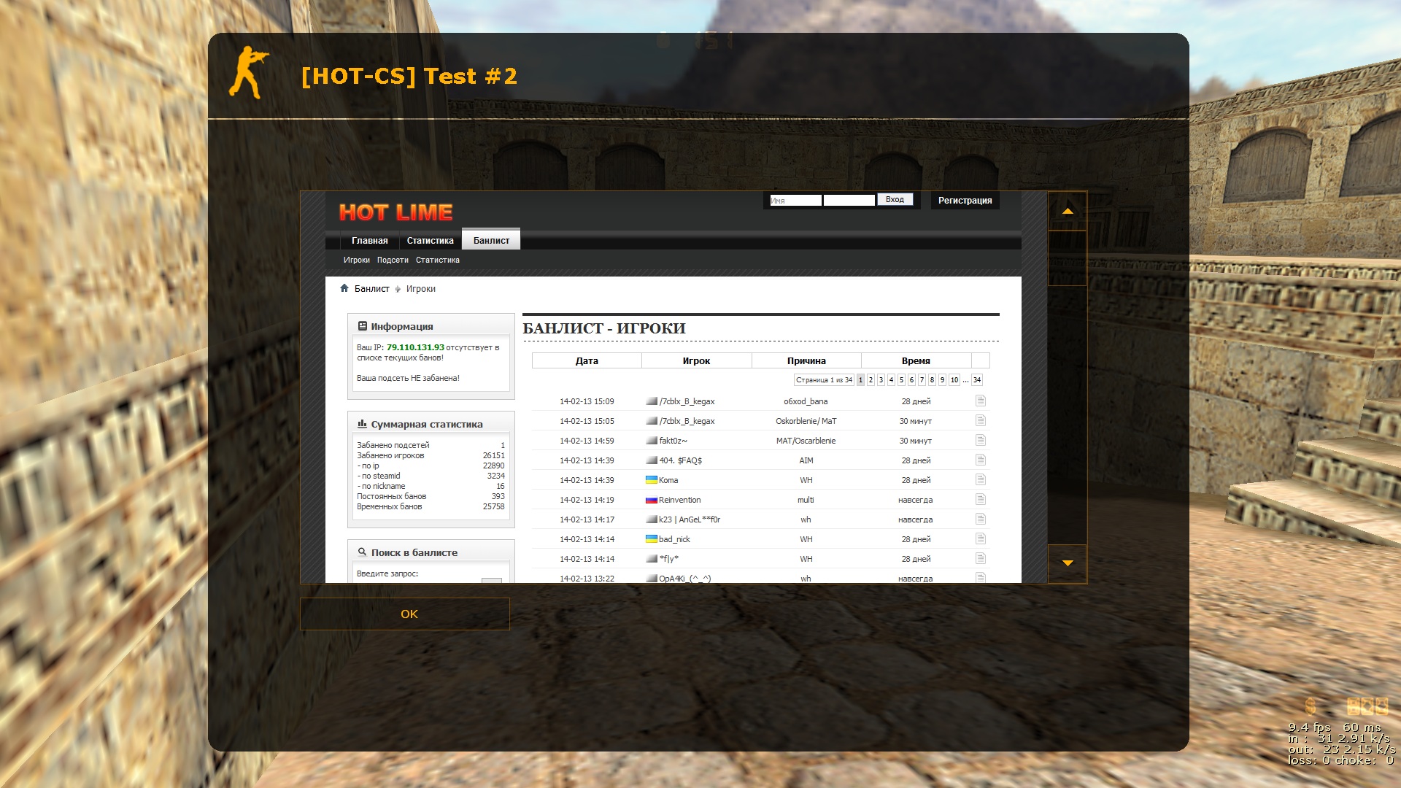Click the Постоянных банов value 393
This screenshot has height=788, width=1401.
498,496
